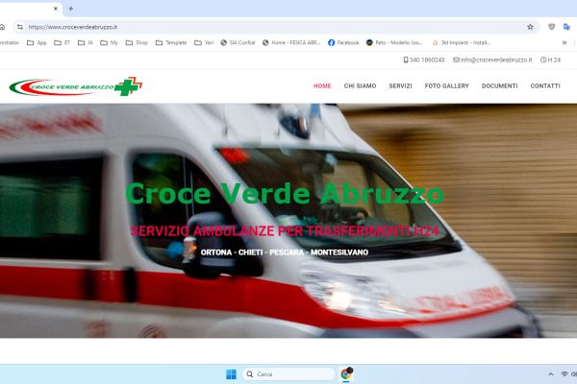Open a new browser tab
This screenshot has width=577, height=384.
coord(70,9)
